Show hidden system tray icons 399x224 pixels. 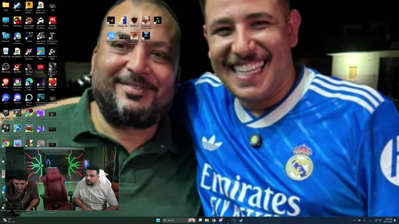354,220
